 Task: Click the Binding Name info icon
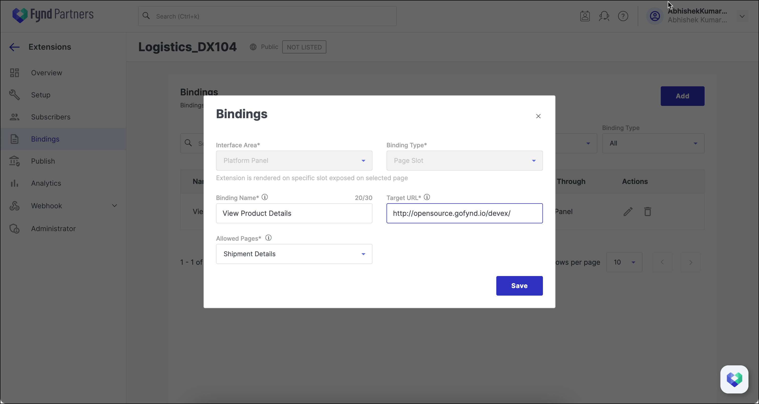(265, 197)
